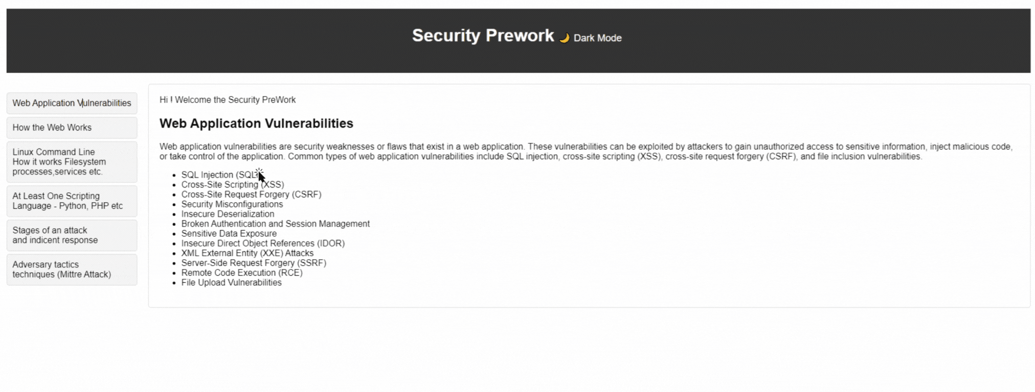The width and height of the screenshot is (1035, 392).
Task: Select Insecure Deserialization from the list
Action: (x=228, y=214)
